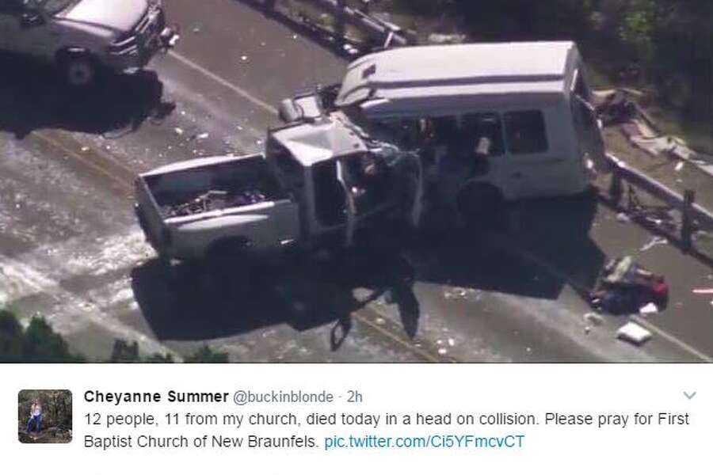Open the @buckinblonde handle link
This screenshot has width=713, height=475.
tap(283, 397)
